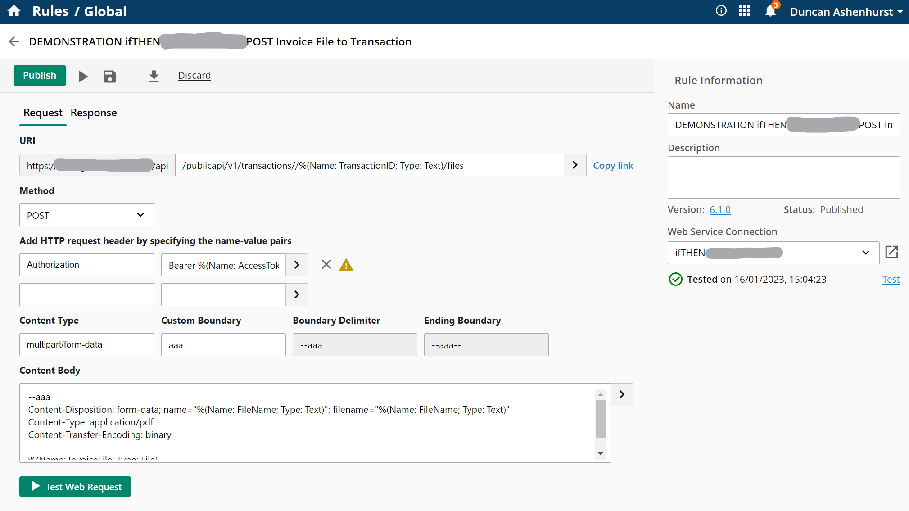This screenshot has height=511, width=909.
Task: Click the yellow warning triangle icon
Action: click(346, 265)
